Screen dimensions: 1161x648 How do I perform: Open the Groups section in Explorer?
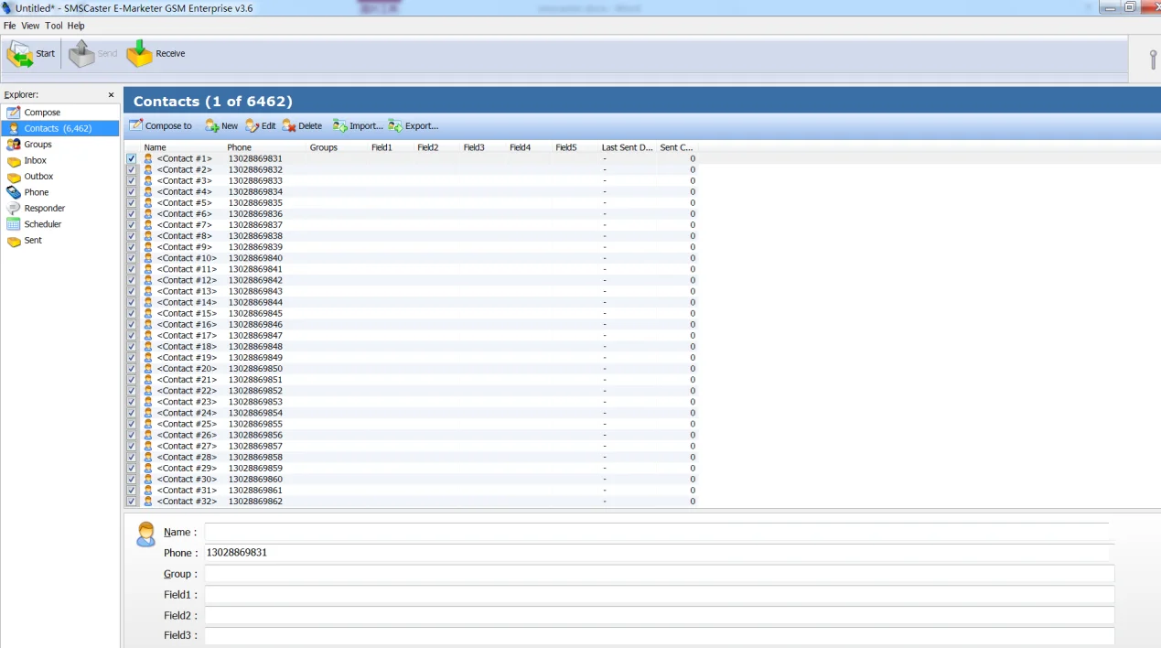[x=38, y=145]
